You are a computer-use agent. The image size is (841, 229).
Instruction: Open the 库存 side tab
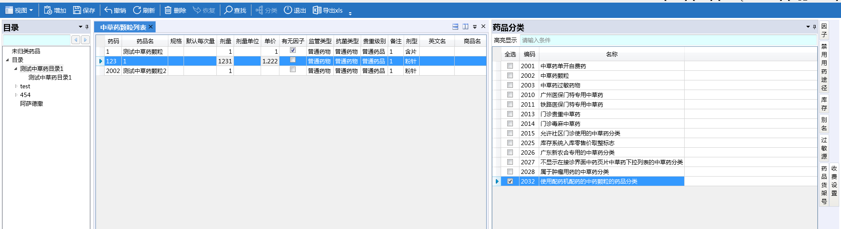pos(824,104)
